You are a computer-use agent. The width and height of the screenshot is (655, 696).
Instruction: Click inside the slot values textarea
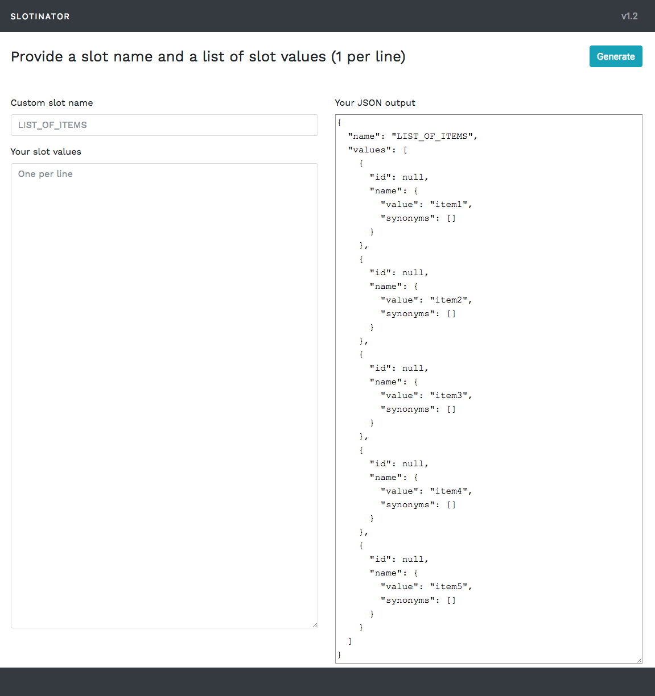164,395
